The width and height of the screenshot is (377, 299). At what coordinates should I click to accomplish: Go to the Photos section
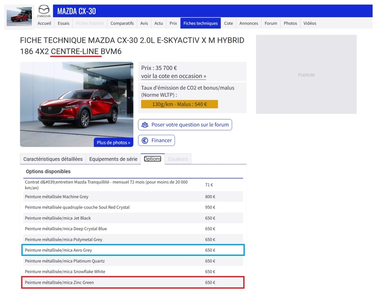tap(290, 23)
